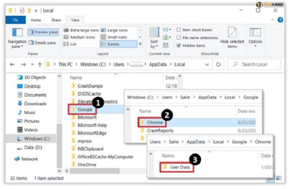Go forward with the Forward arrow
This screenshot has width=292, height=189.
tap(23, 65)
